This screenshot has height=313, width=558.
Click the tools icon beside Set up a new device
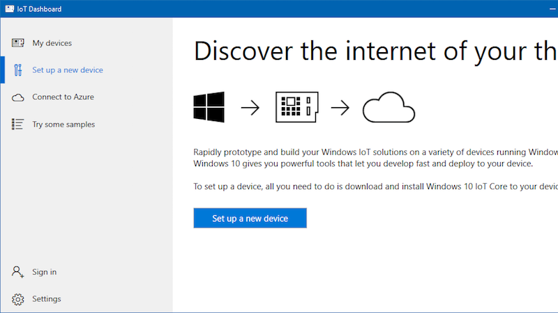pyautogui.click(x=18, y=70)
